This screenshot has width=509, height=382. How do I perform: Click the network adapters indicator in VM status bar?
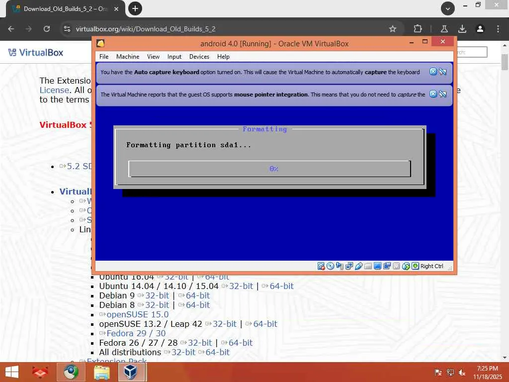(x=349, y=266)
